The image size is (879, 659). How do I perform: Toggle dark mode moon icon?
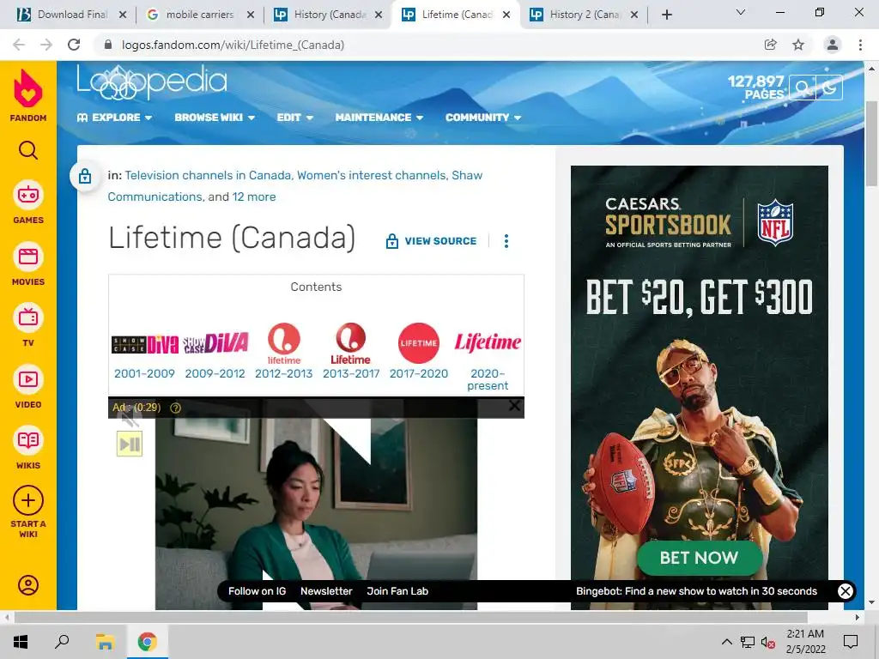click(829, 88)
